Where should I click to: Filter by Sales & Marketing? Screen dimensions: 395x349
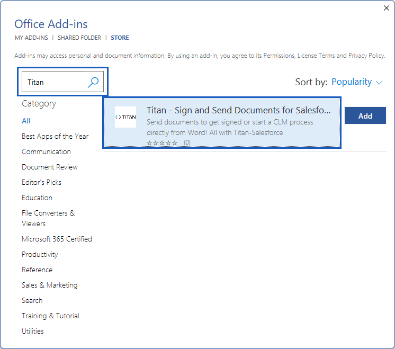[49, 285]
